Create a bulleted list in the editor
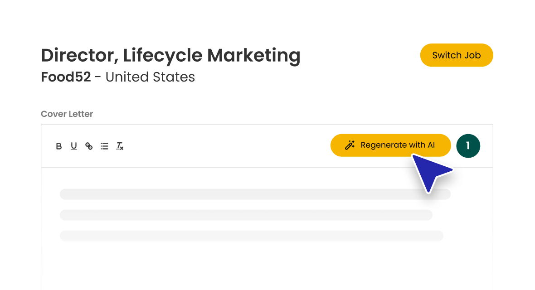This screenshot has height=290, width=535. pos(104,146)
